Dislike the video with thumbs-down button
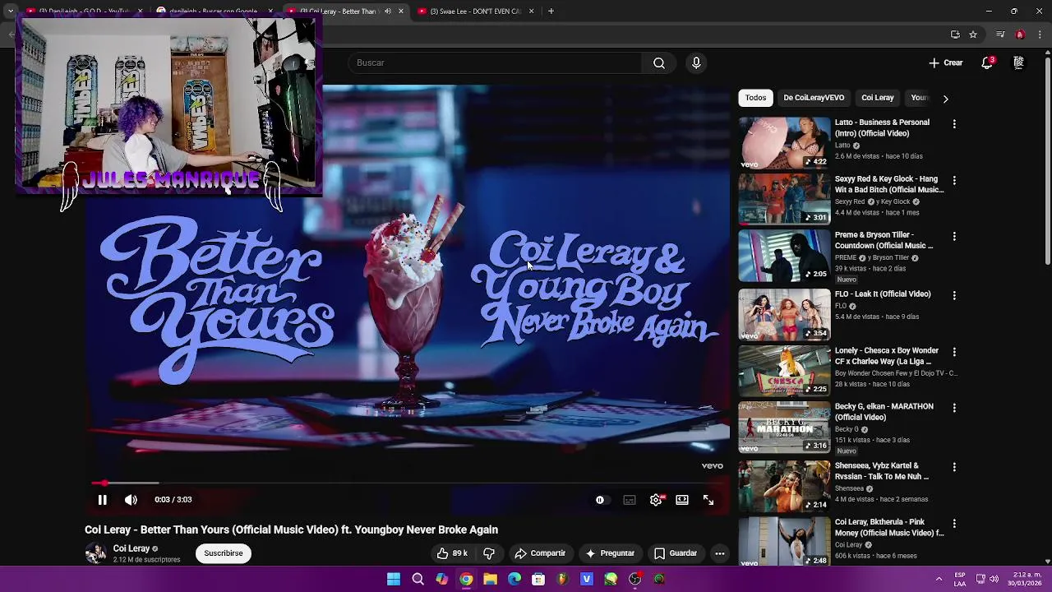1052x592 pixels. (x=489, y=553)
